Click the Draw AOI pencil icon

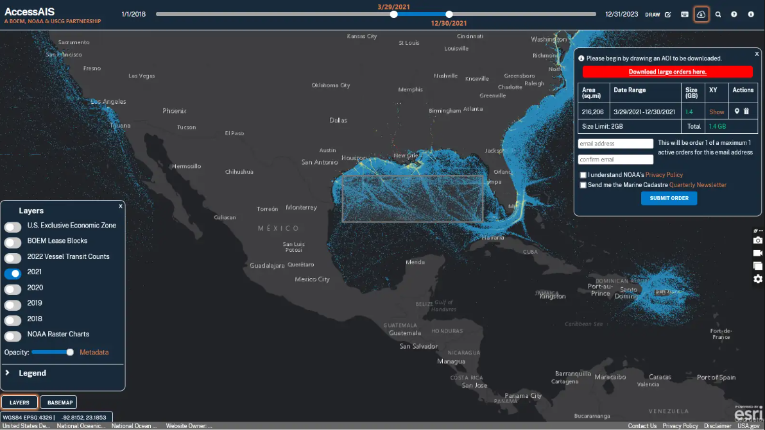(x=668, y=15)
